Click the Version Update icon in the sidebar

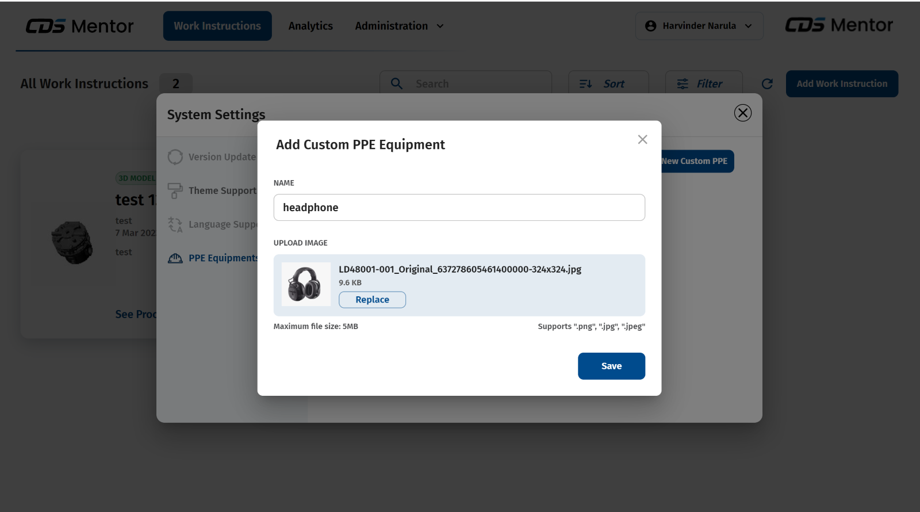pos(175,157)
